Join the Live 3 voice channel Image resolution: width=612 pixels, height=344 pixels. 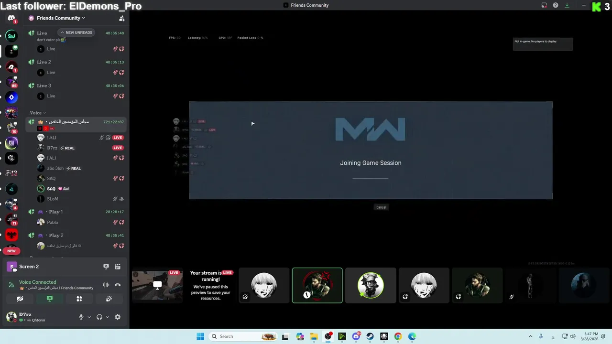[76, 86]
